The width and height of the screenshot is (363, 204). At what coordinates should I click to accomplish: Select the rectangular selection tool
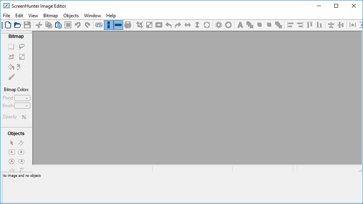pos(12,47)
